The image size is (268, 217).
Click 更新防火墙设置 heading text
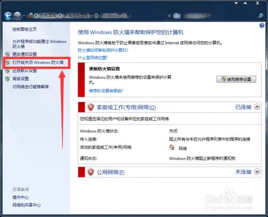[105, 69]
